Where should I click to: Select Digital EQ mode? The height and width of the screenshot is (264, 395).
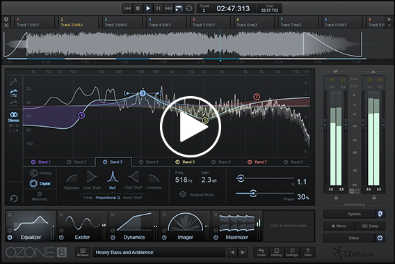tap(40, 183)
